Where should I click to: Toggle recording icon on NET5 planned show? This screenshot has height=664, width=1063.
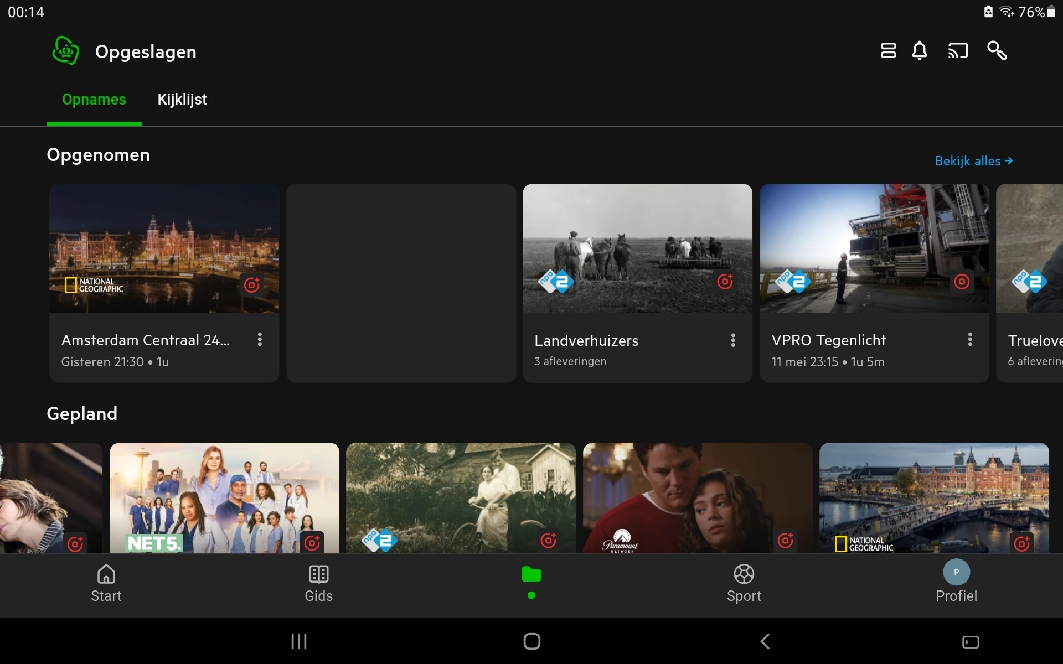tap(312, 542)
